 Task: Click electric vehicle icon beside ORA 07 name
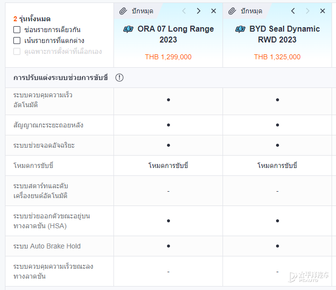click(x=128, y=29)
